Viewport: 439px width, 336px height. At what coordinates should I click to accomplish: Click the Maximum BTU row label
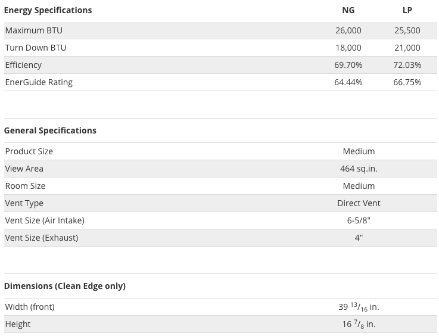point(33,30)
